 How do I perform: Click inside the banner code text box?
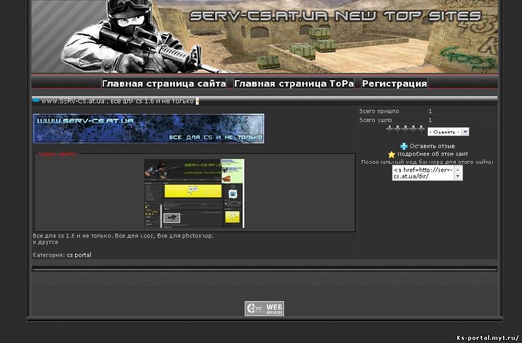[x=423, y=173]
